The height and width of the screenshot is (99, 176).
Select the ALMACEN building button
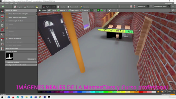click(x=61, y=10)
